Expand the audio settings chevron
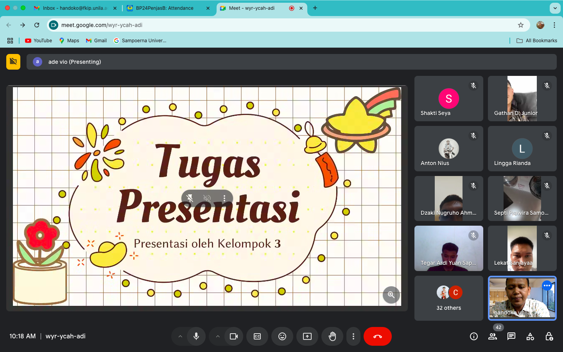The width and height of the screenshot is (563, 352). (180, 336)
